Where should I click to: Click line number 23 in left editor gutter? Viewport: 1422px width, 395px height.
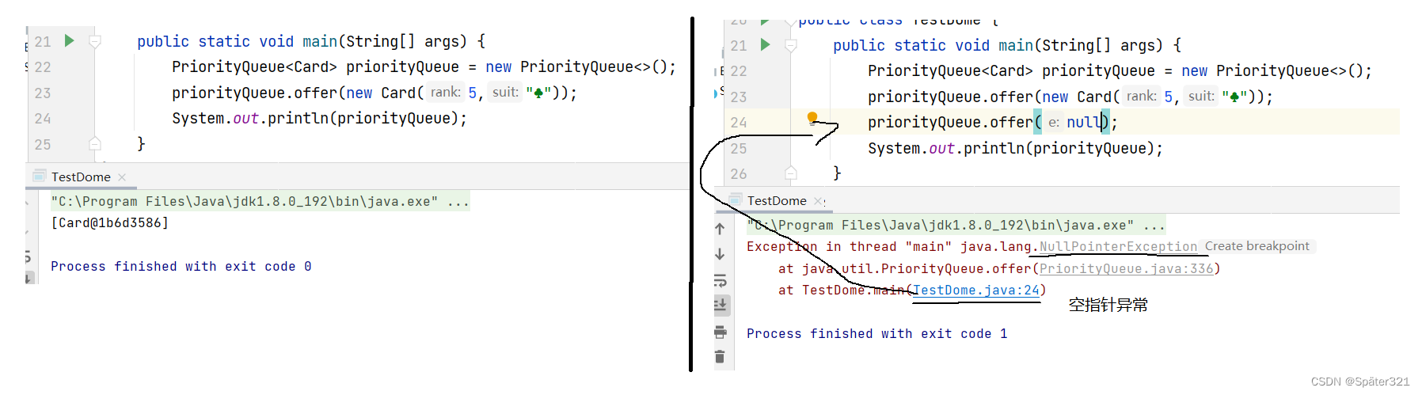click(x=43, y=93)
